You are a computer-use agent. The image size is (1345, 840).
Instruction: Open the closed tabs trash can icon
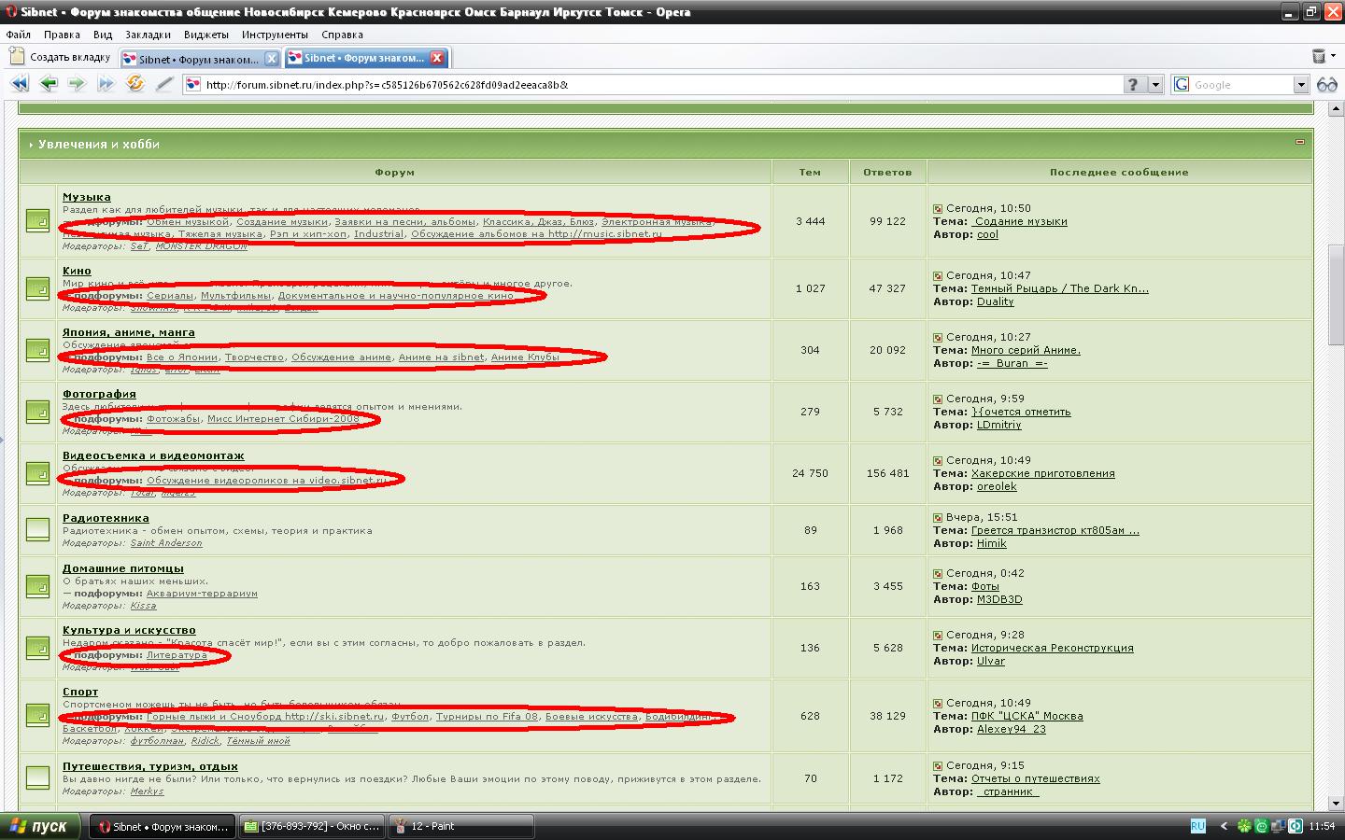tap(1318, 57)
